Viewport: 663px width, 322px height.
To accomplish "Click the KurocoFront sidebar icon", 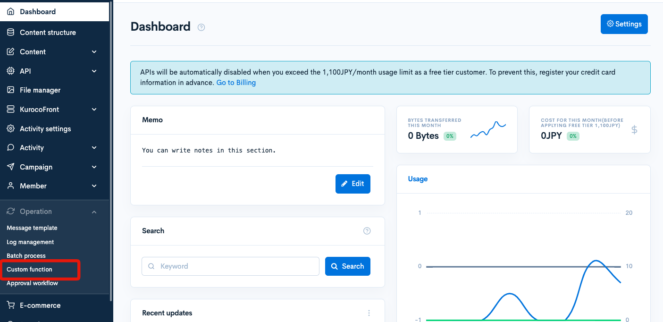I will [10, 109].
